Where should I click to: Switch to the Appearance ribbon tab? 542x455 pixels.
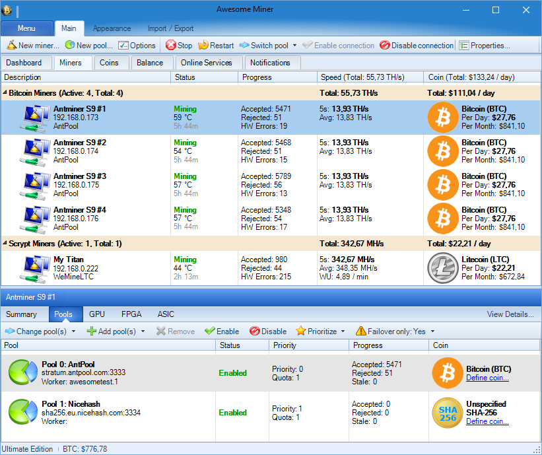tap(112, 28)
